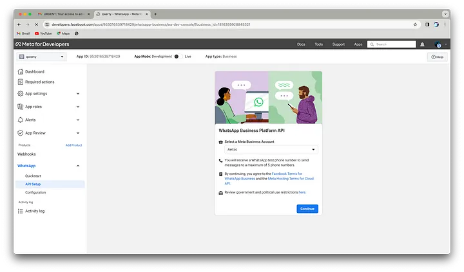Close the qwerty WhatsApp tab
464x272 pixels.
pos(146,14)
